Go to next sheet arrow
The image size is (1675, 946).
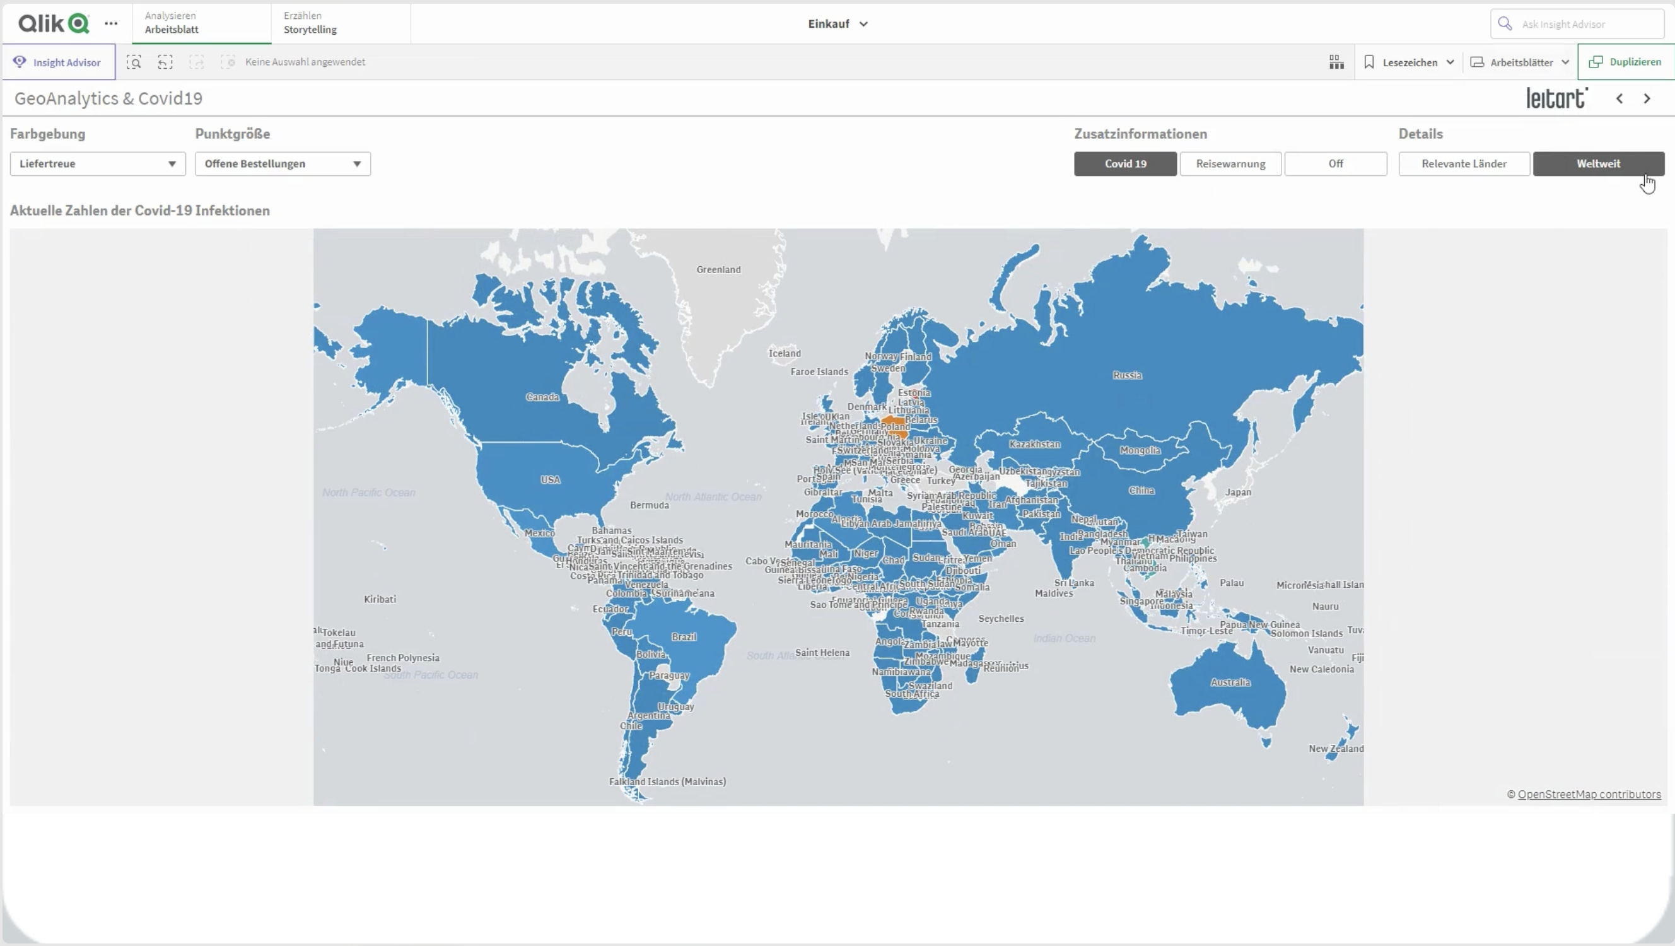1647,99
